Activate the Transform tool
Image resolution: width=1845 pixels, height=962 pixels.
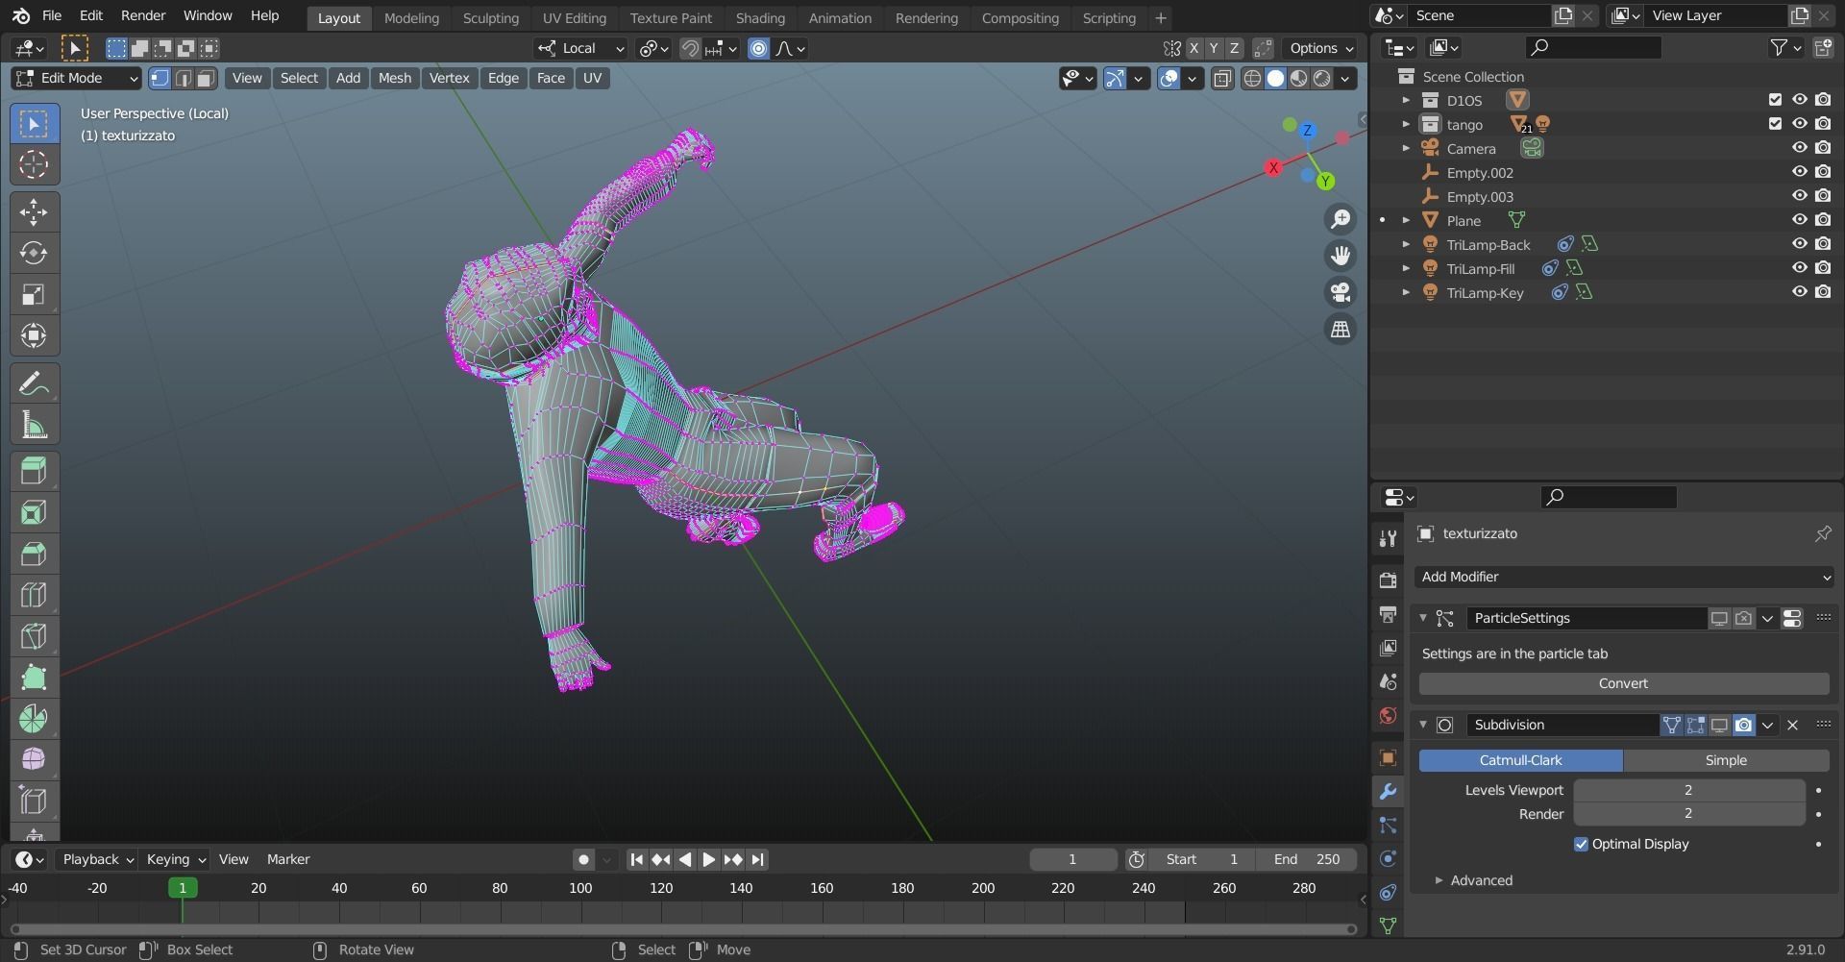point(34,335)
